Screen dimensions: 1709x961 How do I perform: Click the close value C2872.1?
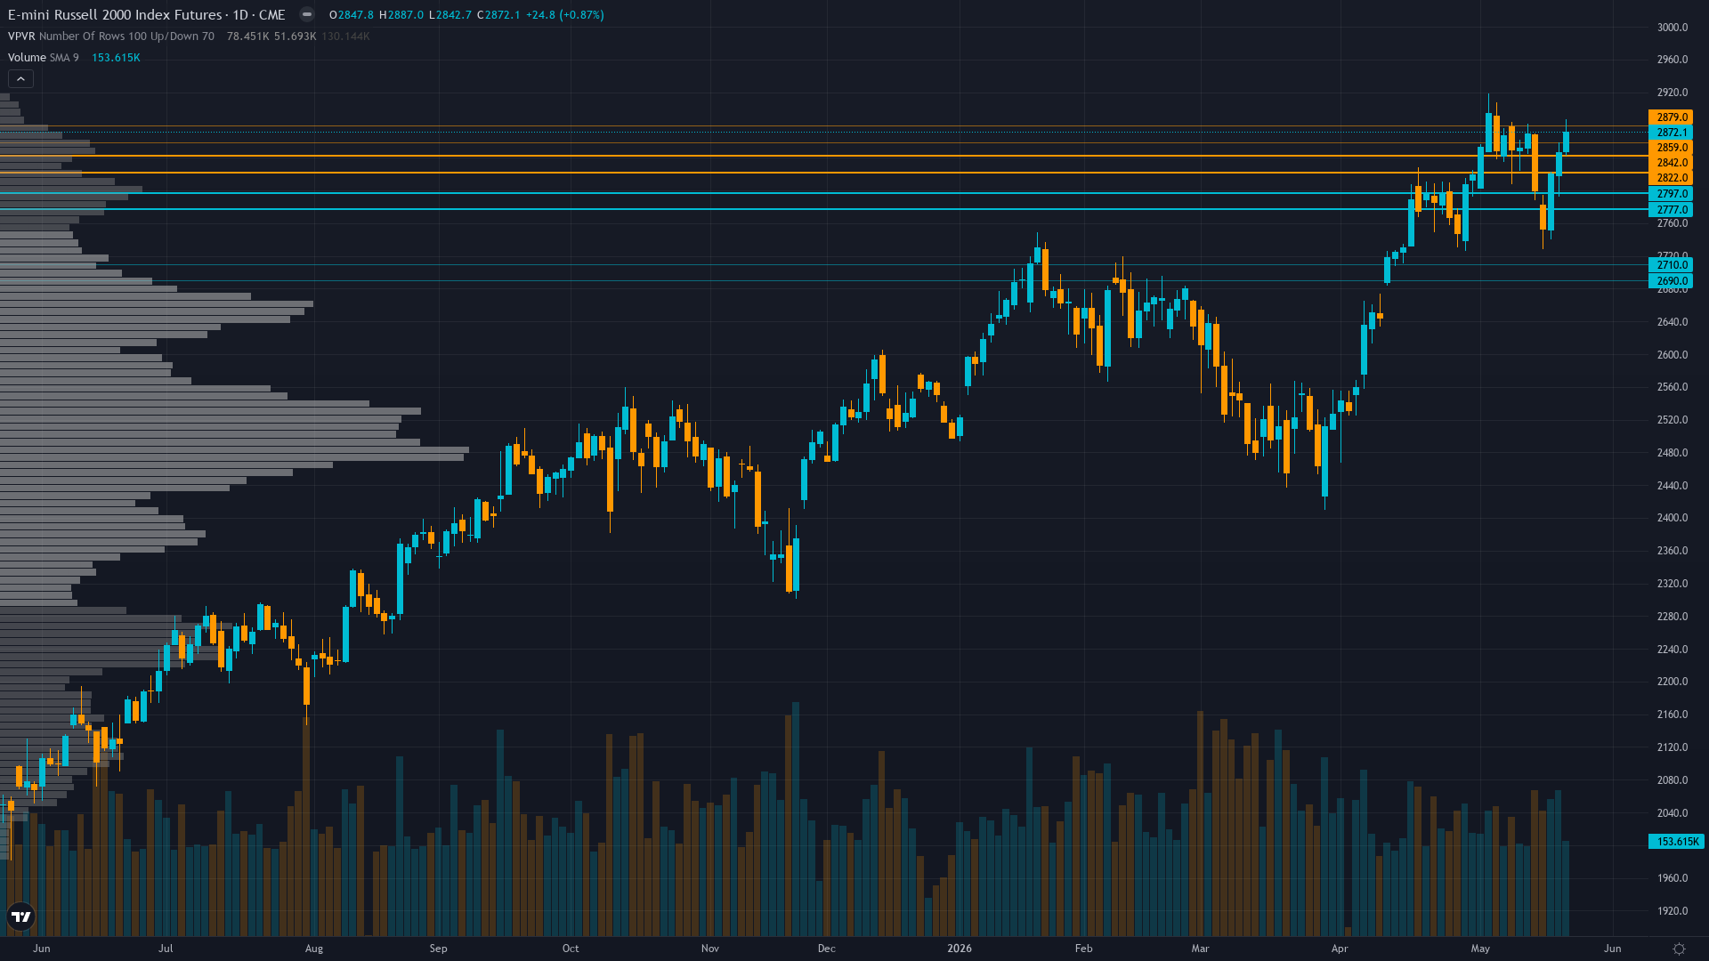[498, 15]
